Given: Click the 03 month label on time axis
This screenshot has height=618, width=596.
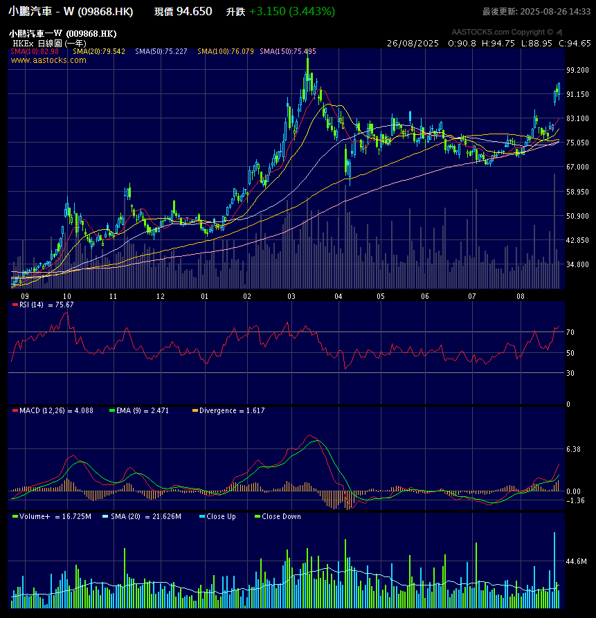Looking at the screenshot, I should pos(291,296).
